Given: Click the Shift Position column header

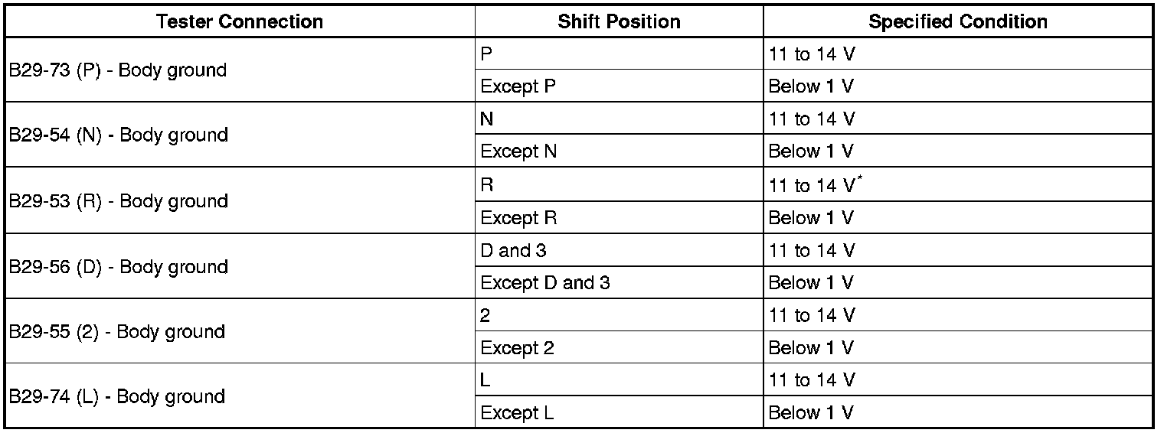Looking at the screenshot, I should pyautogui.click(x=619, y=21).
